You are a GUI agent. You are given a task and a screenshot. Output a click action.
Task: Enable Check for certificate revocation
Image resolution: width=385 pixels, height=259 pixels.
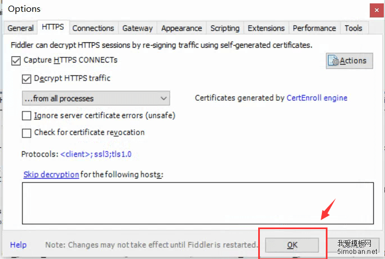[x=26, y=133]
